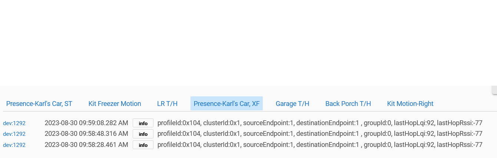Follow dev:1292 link on 09:58:48.316 row

pos(14,134)
